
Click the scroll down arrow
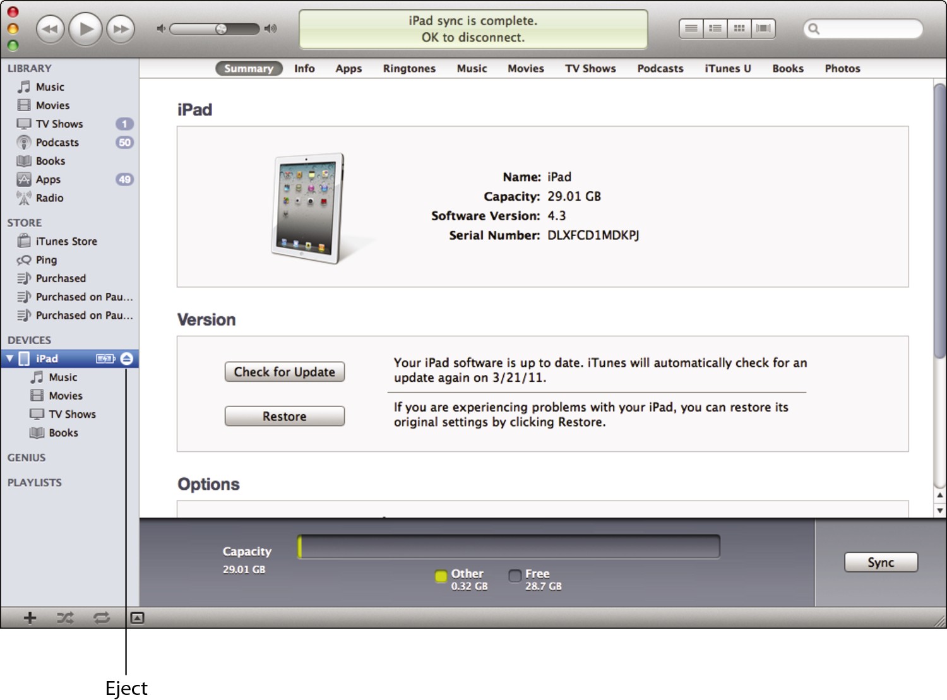pos(939,511)
